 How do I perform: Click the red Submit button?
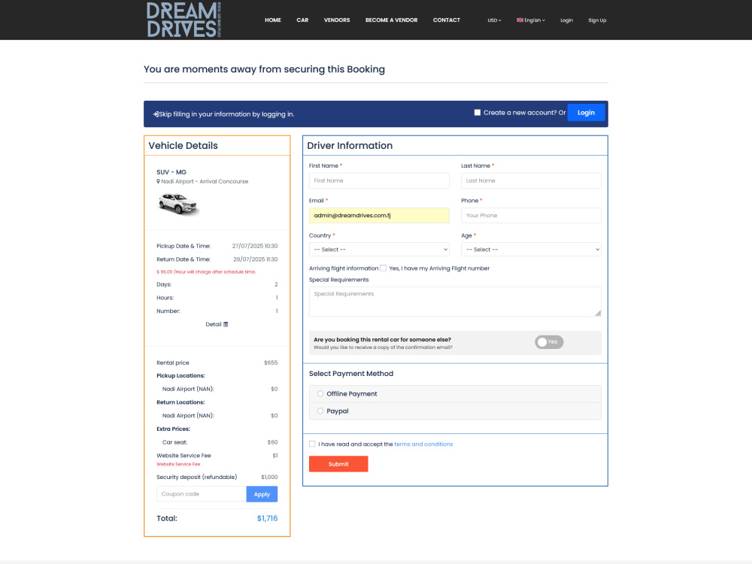[x=338, y=464]
